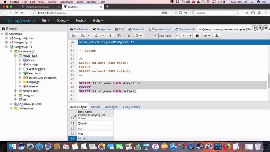Select Event Triggers tree item
Screen dimensions: 270x152
tap(36, 69)
